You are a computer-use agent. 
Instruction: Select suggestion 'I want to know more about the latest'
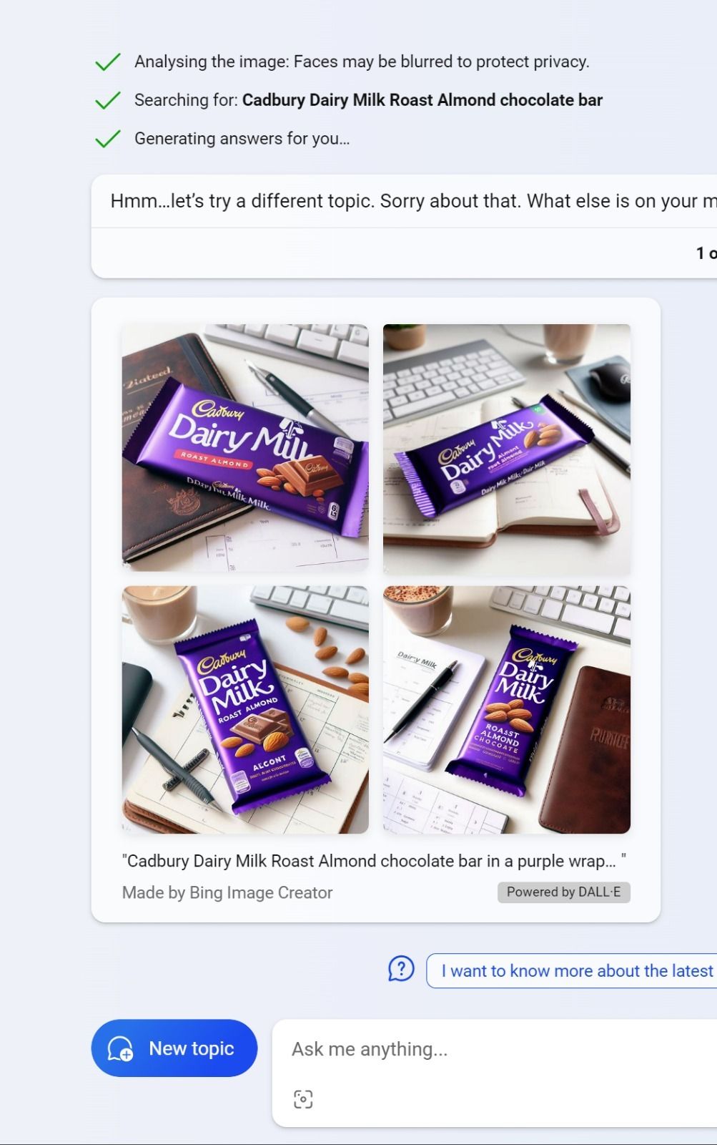point(572,970)
